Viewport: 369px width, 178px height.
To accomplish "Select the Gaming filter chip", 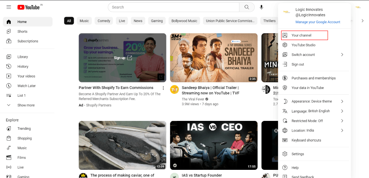I will click(157, 21).
